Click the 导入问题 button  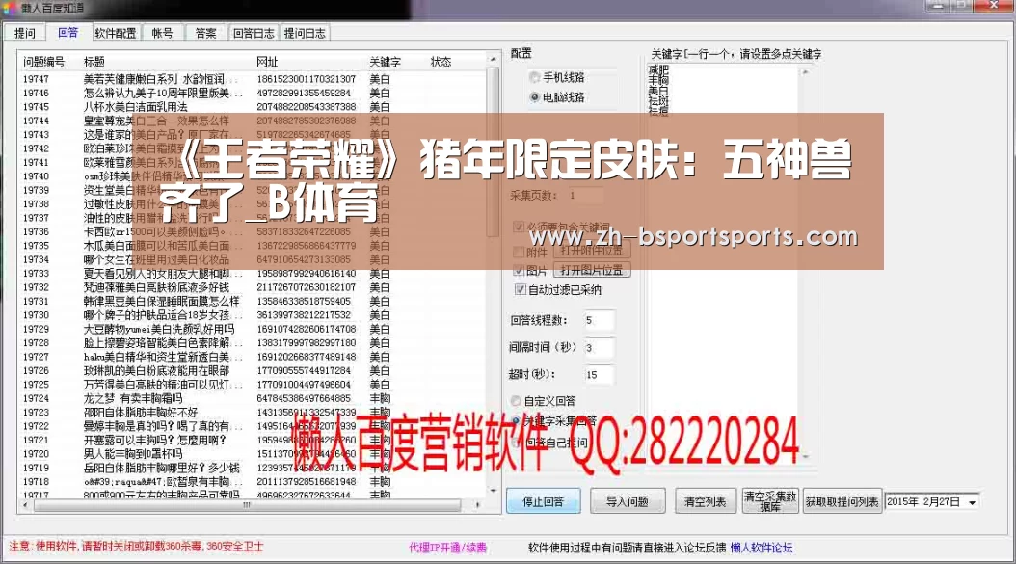tap(628, 501)
